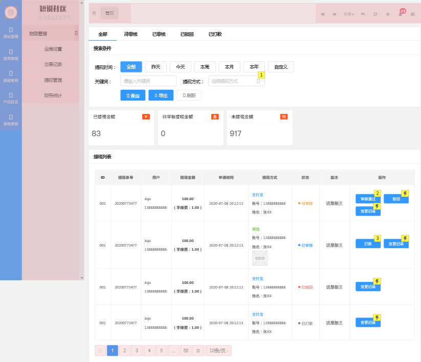Open 网站管理 in the blue sidebar

pos(11,33)
